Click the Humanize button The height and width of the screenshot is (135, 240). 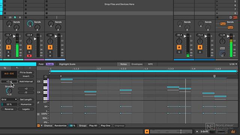pyautogui.click(x=26, y=104)
